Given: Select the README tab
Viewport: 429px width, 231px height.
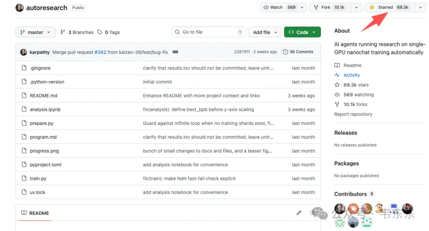Looking at the screenshot, I should coord(35,213).
